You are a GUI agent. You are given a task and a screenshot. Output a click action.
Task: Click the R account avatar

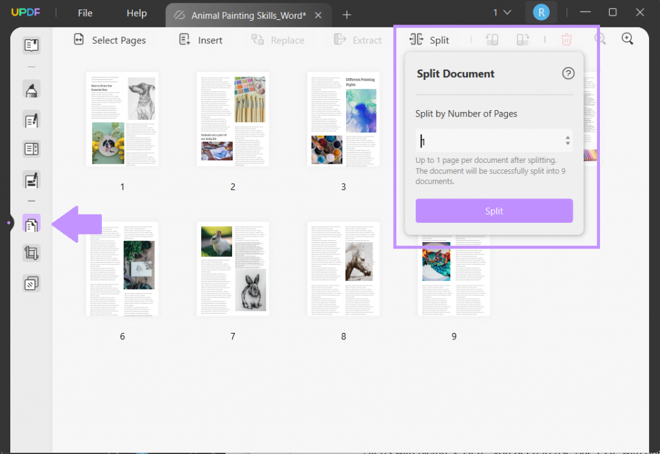tap(541, 12)
